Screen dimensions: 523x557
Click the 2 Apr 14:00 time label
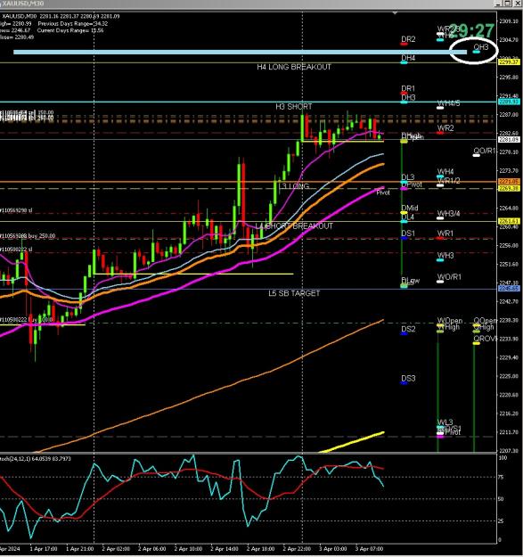225,549
